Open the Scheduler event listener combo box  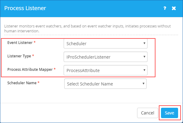[x=106, y=44]
